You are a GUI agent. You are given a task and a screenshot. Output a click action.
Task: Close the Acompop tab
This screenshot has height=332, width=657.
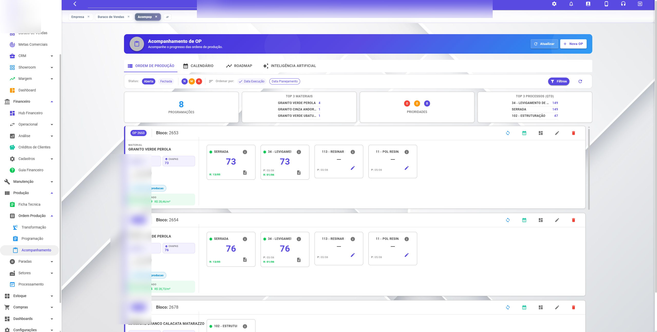click(x=156, y=17)
